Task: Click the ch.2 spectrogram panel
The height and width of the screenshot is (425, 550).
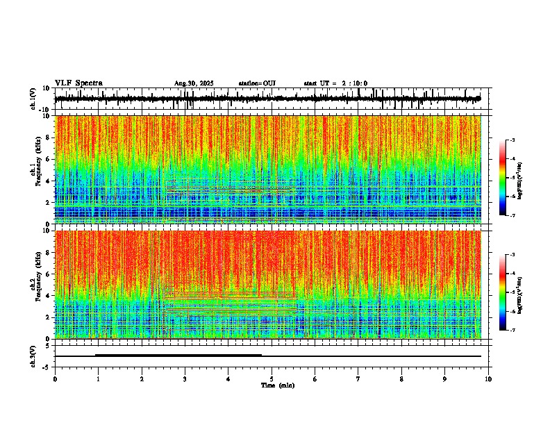Action: pyautogui.click(x=268, y=285)
